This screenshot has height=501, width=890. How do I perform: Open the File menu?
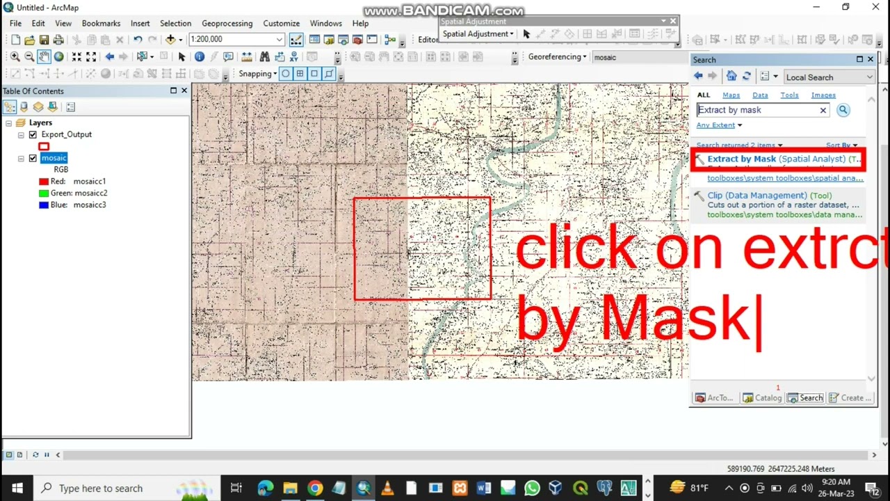pos(15,23)
